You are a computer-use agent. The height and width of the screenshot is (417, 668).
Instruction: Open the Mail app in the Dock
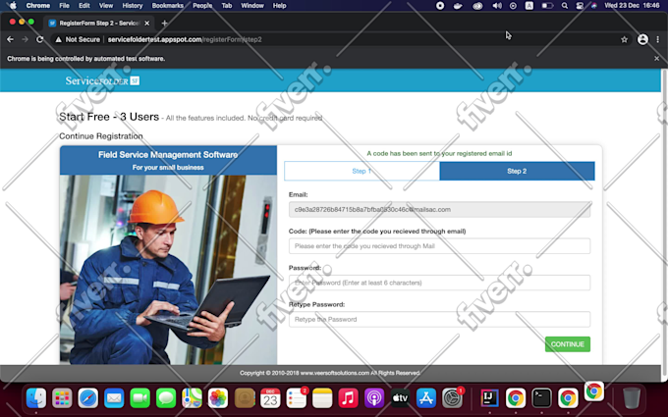114,398
